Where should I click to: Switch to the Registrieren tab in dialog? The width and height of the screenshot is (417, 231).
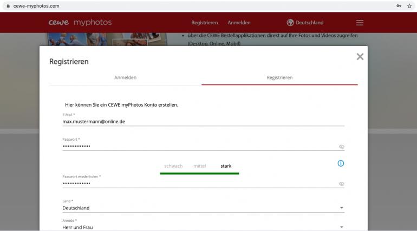279,77
